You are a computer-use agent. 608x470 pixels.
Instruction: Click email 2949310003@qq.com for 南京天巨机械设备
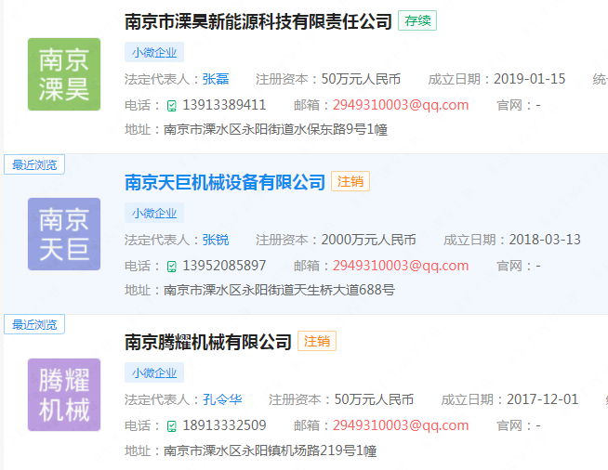401,266
